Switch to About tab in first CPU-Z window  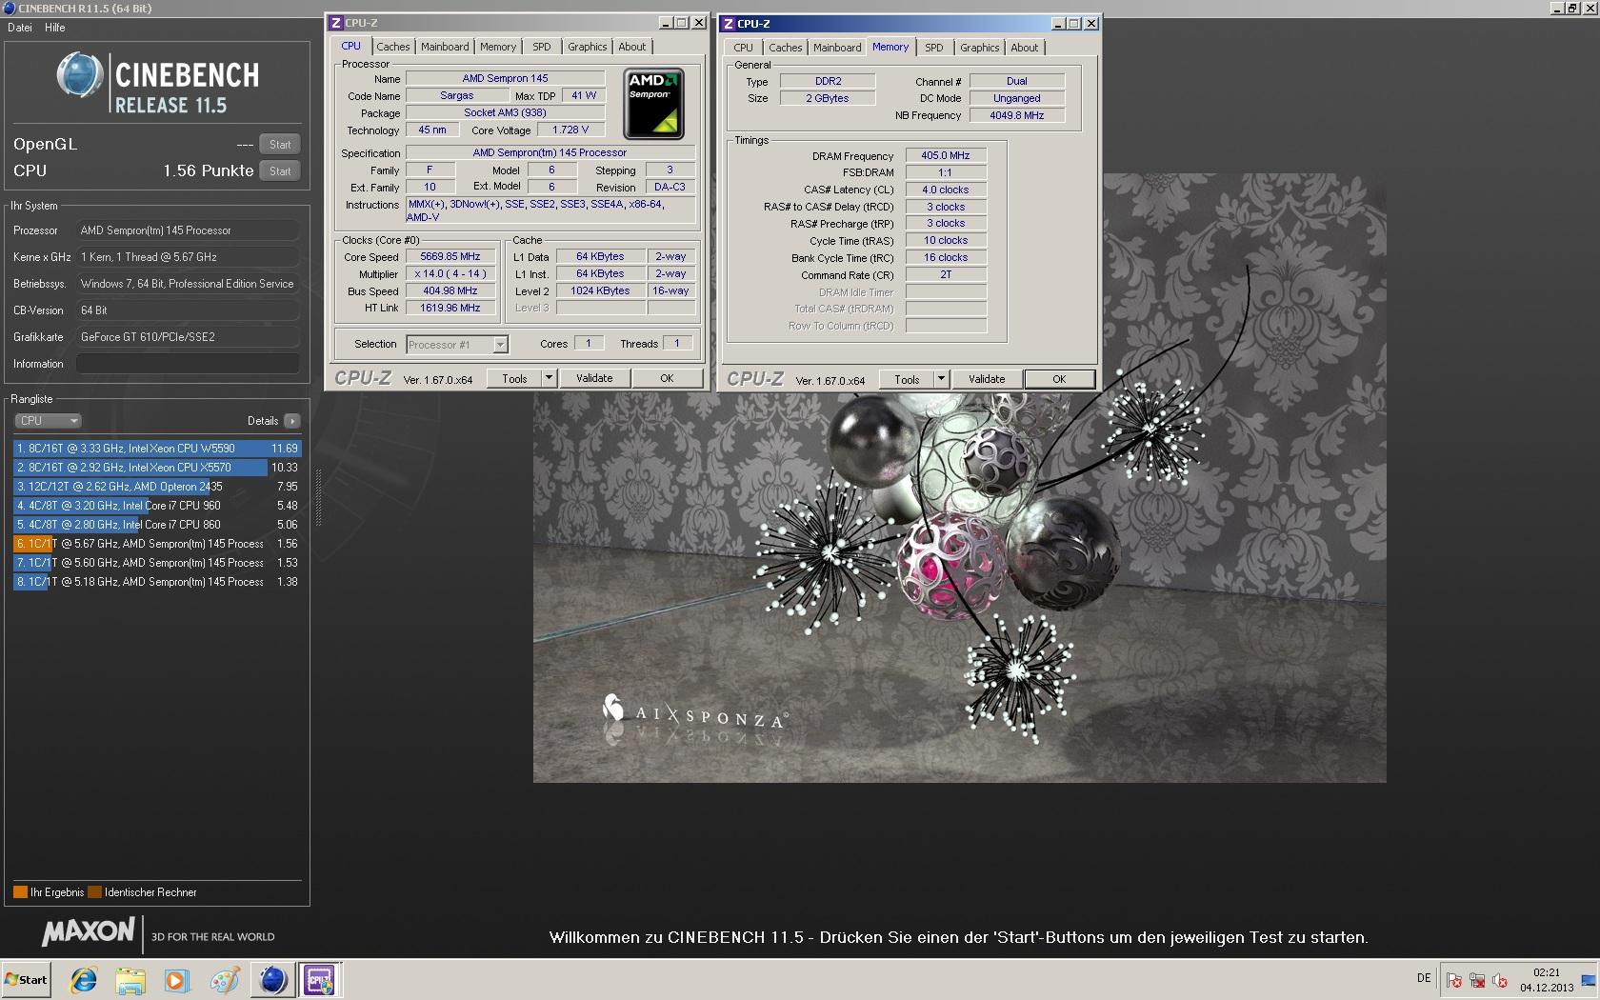tap(632, 47)
